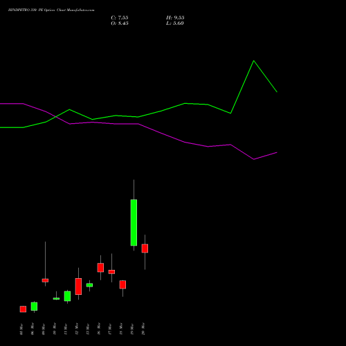
Task: Click the 09 Mar date label
Action: click(44, 329)
